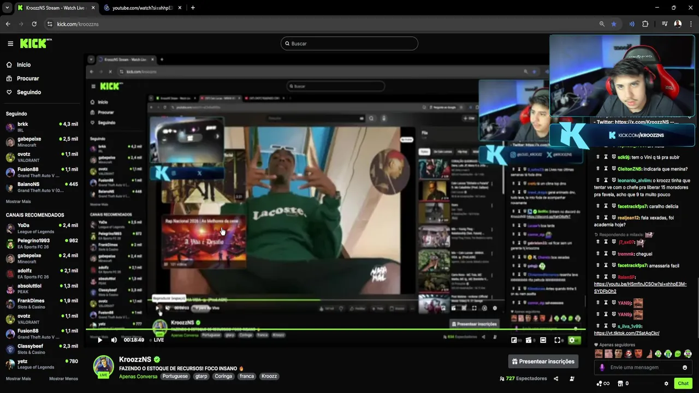Select the Coringa tag

(223, 377)
